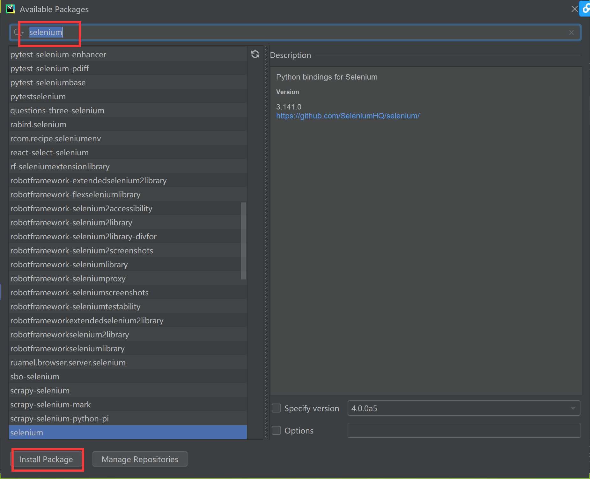The image size is (590, 479).
Task: Click the Options text input field
Action: click(x=464, y=430)
